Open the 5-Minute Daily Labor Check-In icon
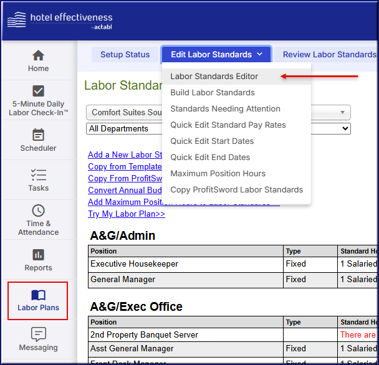The width and height of the screenshot is (379, 365). pos(38,91)
